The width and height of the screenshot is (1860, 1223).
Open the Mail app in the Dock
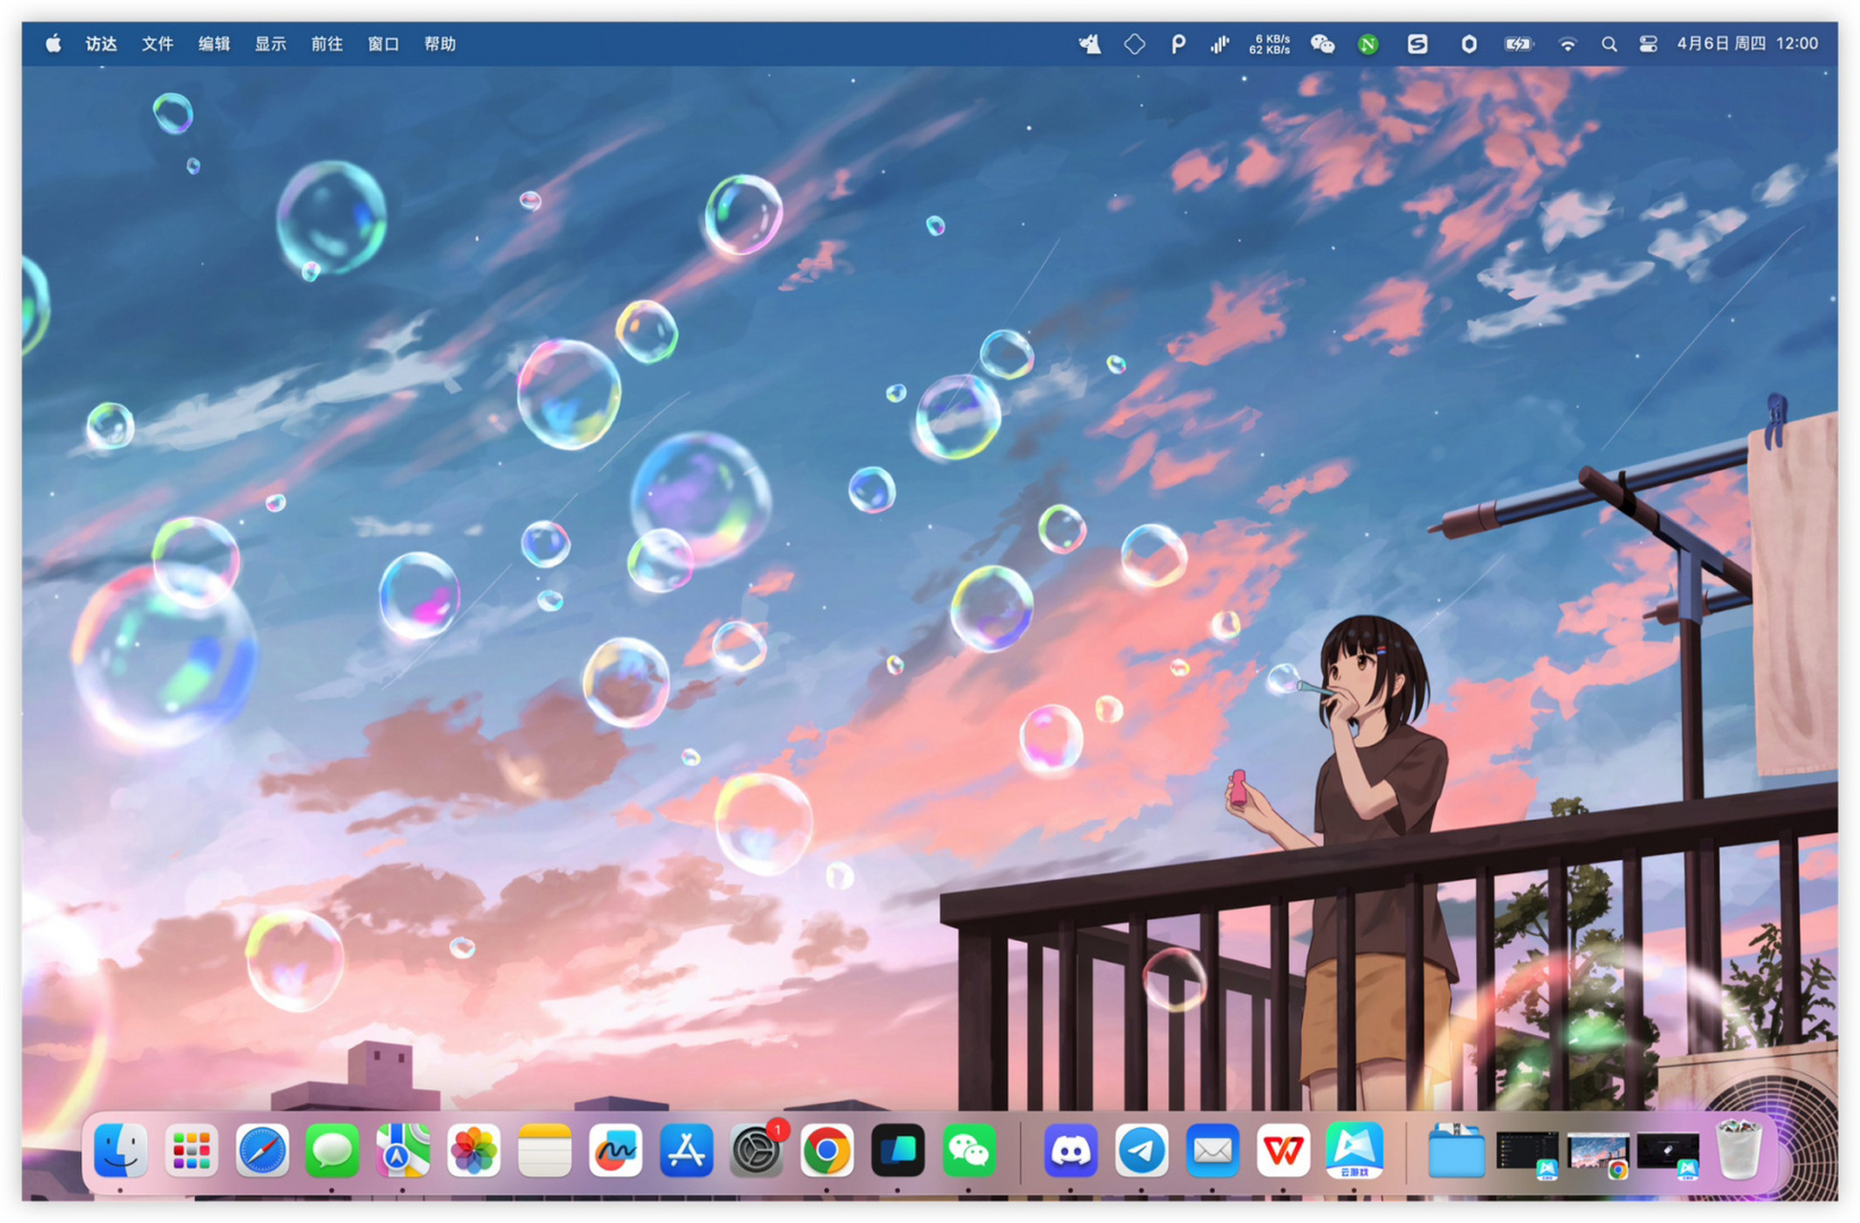click(1211, 1150)
